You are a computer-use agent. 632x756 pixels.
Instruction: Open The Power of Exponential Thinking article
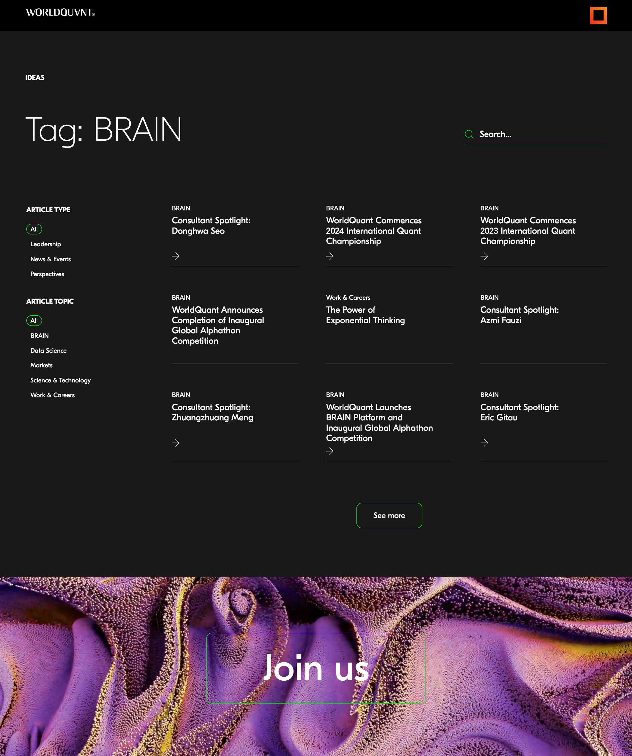(365, 315)
